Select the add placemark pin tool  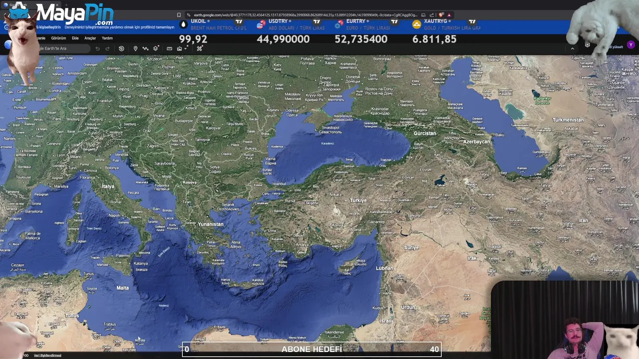coord(135,48)
